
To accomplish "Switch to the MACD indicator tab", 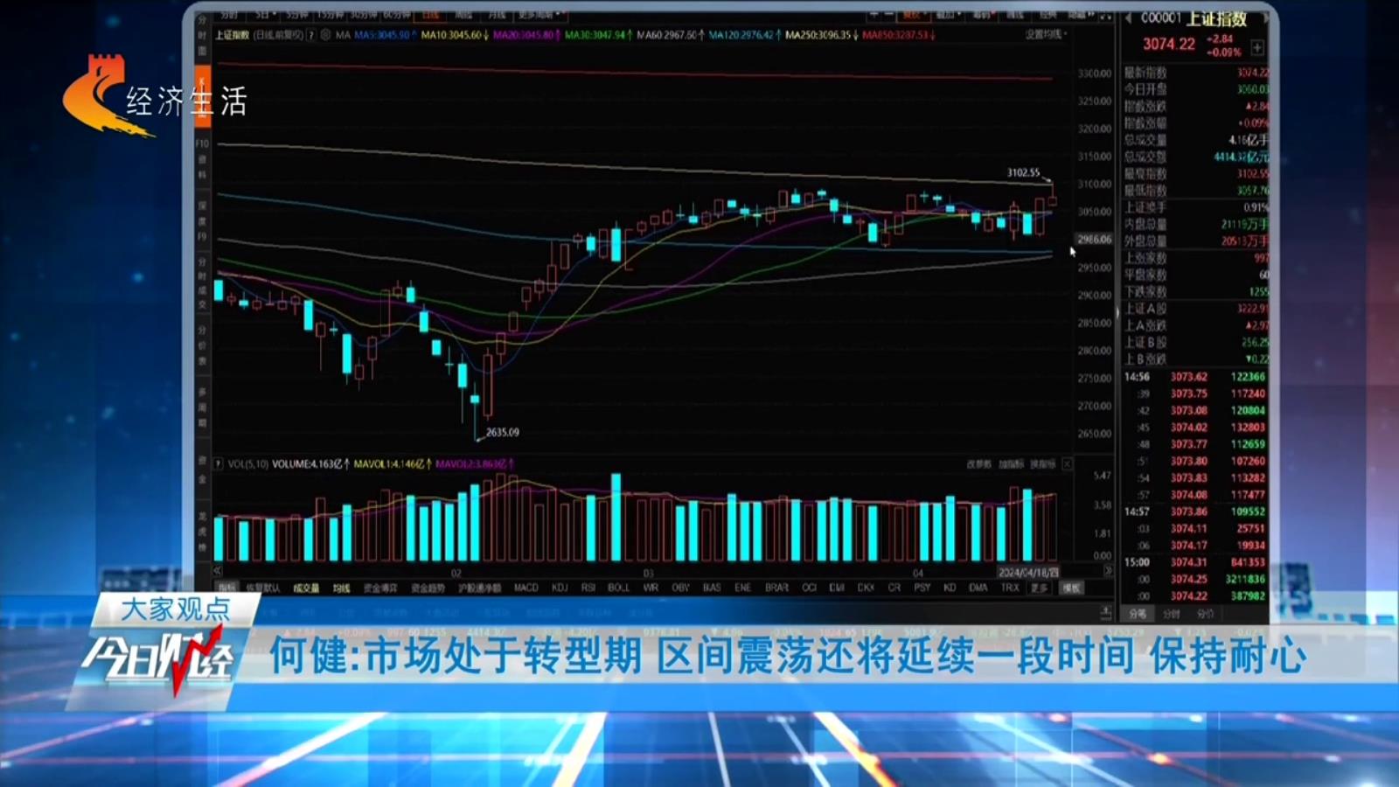I will 526,588.
